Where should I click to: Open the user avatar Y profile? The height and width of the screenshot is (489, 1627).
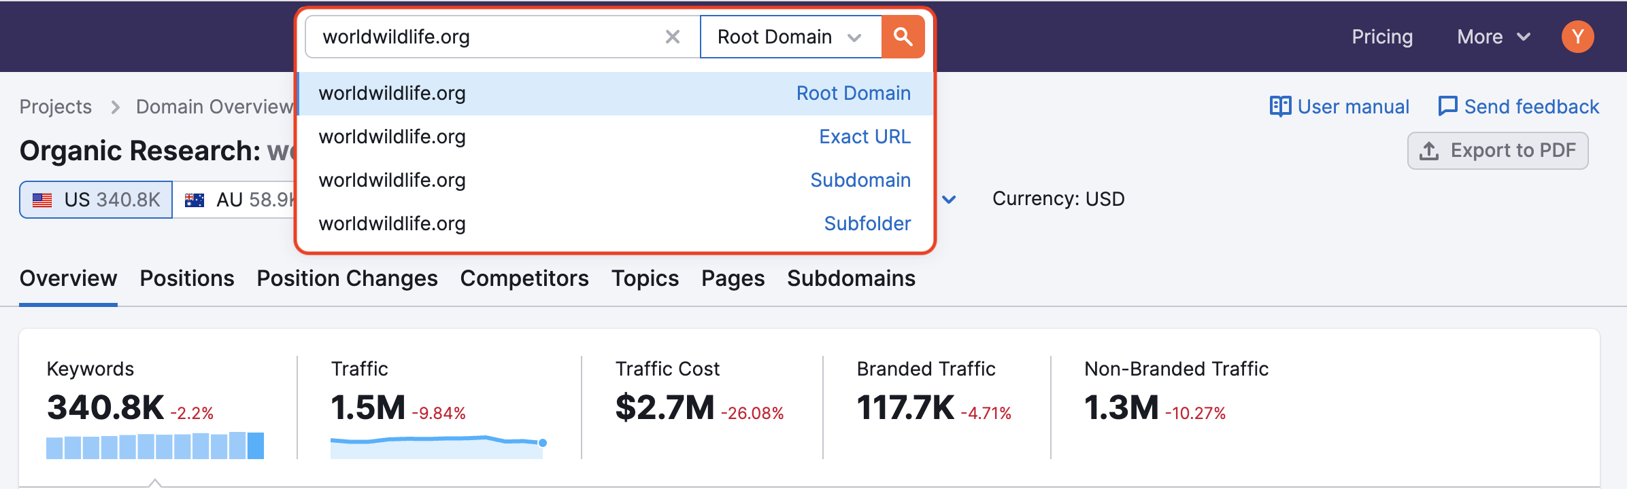(x=1577, y=37)
